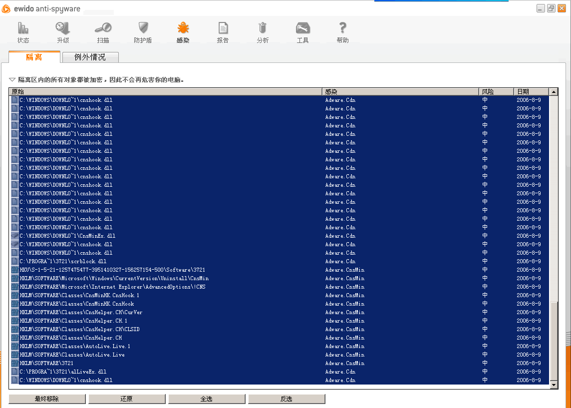571x408 pixels.
Task: Click registry icon of AutoLive.Live.1 row
Action: [x=14, y=346]
